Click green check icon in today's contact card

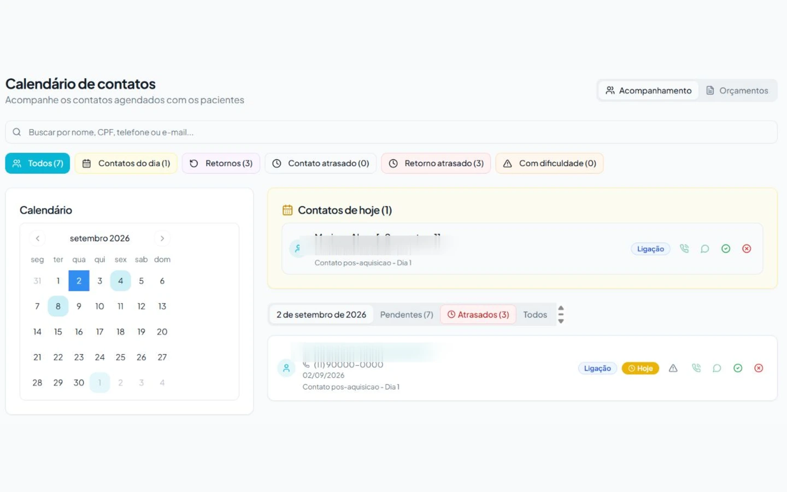(726, 249)
